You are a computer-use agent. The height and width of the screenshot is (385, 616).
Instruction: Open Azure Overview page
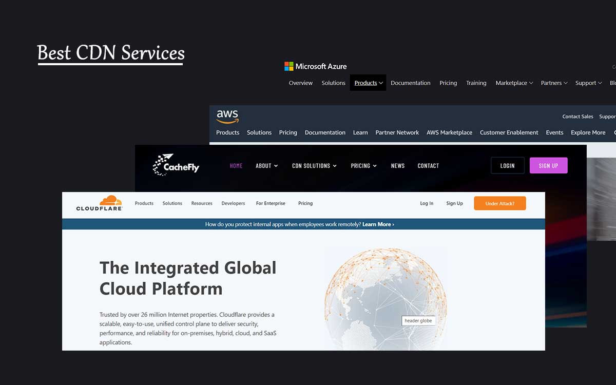[x=300, y=83]
